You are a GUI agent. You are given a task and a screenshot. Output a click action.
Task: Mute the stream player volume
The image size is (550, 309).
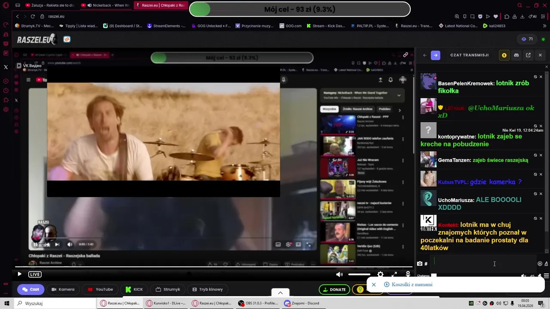tap(339, 274)
